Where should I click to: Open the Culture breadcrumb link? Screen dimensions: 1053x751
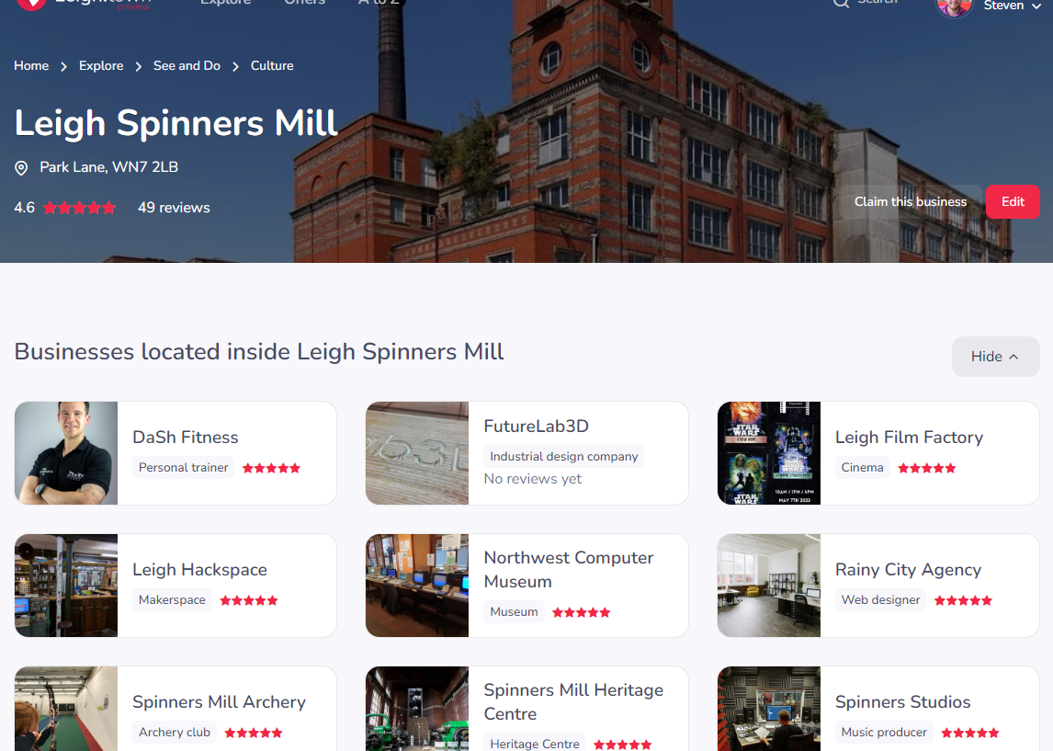(272, 66)
